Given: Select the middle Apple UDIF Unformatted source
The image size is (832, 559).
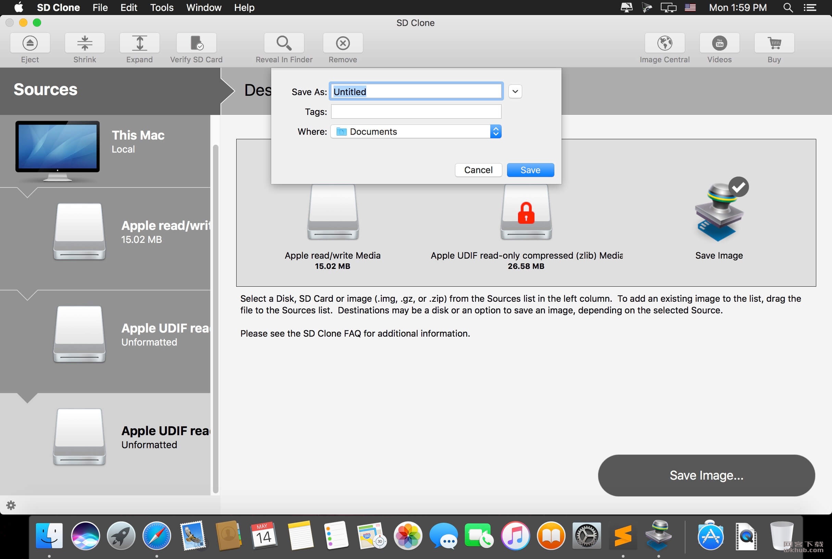Looking at the screenshot, I should (x=105, y=341).
